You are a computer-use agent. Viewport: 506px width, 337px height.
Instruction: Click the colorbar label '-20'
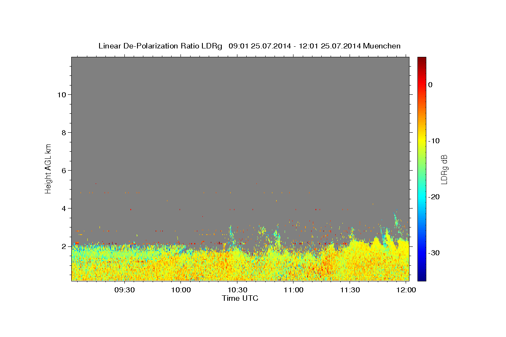pos(434,197)
